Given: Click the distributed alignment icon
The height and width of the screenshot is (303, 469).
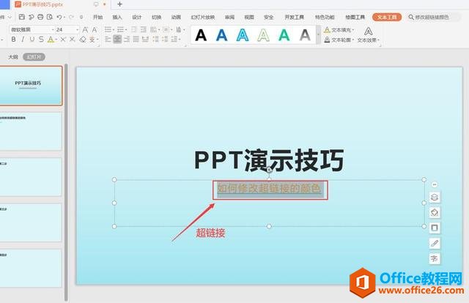Looking at the screenshot, I should (x=145, y=39).
